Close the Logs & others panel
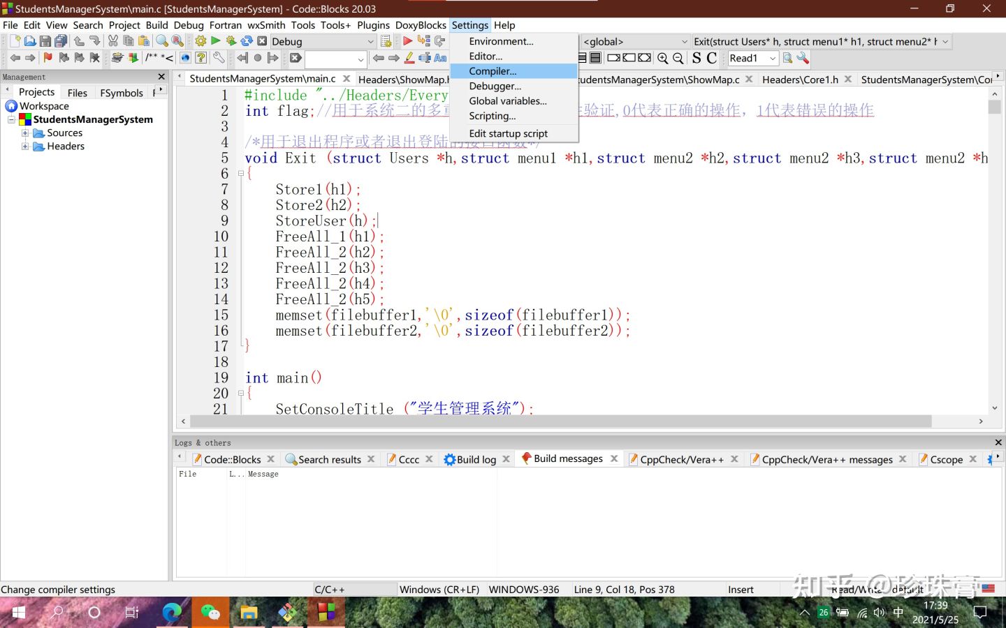This screenshot has height=628, width=1006. pos(998,442)
